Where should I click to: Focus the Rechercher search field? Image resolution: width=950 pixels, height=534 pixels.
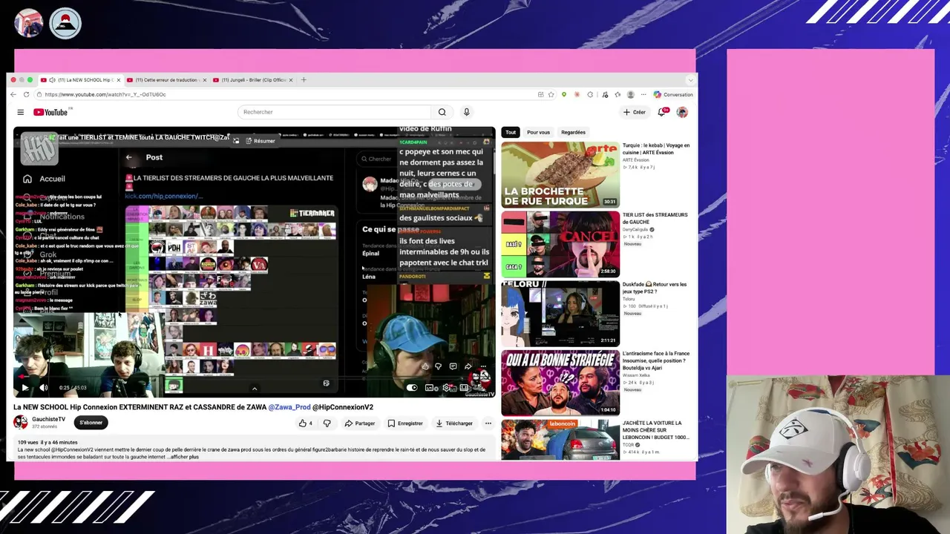pyautogui.click(x=334, y=112)
